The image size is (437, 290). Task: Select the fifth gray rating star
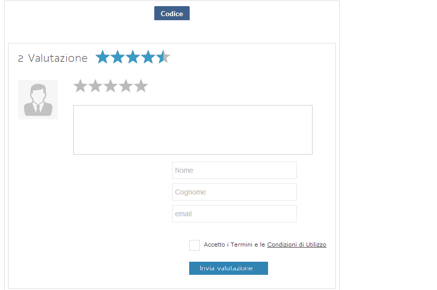(x=141, y=86)
